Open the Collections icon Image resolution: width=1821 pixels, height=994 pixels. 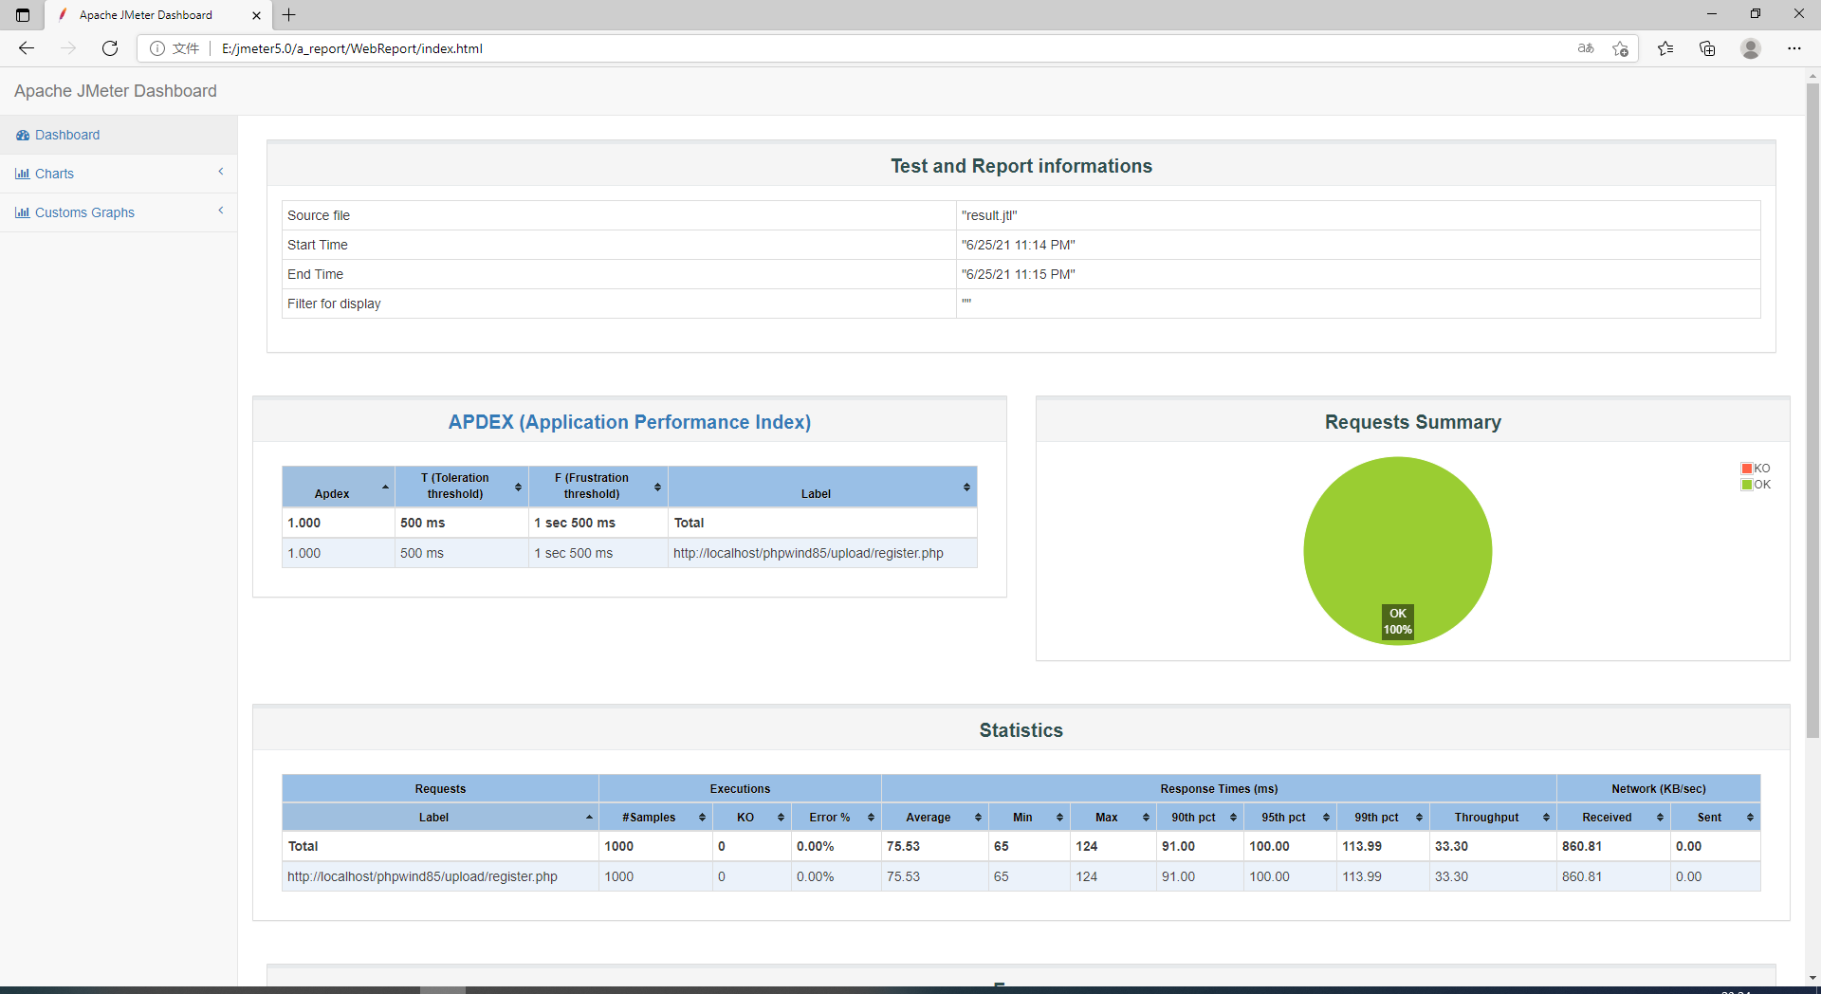(x=1708, y=48)
